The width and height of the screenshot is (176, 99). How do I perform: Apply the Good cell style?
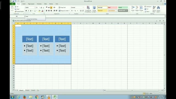(123, 7)
